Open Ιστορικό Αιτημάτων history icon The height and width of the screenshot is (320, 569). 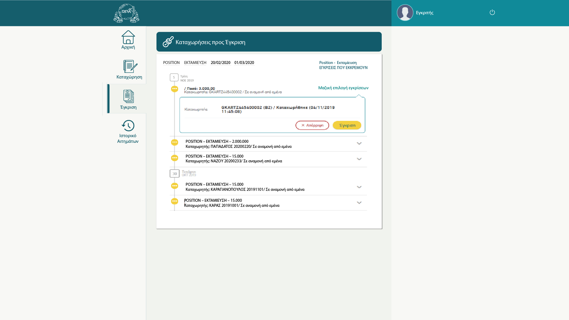click(x=128, y=126)
